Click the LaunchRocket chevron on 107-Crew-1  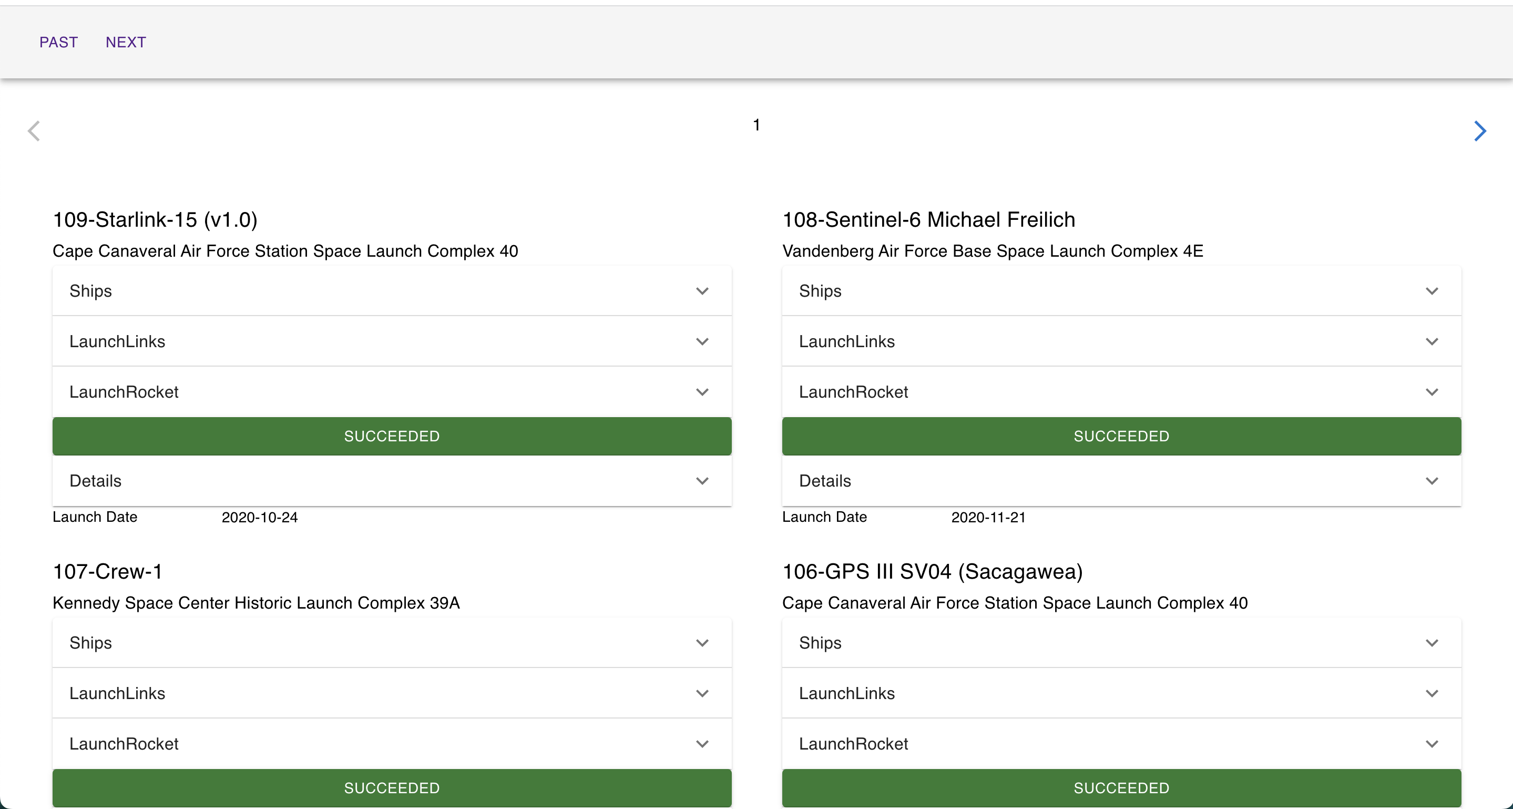coord(702,744)
